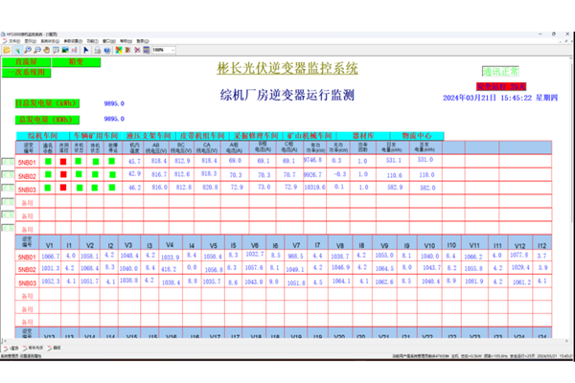
Task: Switch to the 物流中心 tab
Action: click(x=423, y=136)
